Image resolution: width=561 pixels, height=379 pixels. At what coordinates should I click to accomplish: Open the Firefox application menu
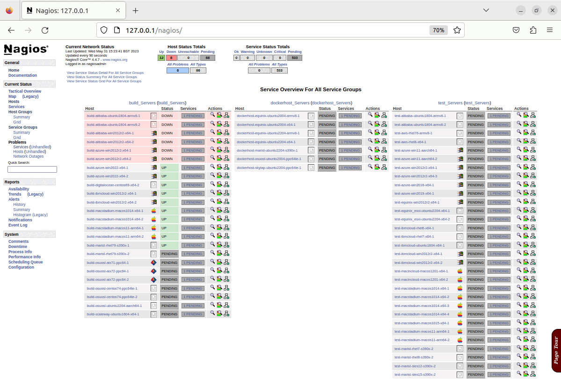pos(550,29)
